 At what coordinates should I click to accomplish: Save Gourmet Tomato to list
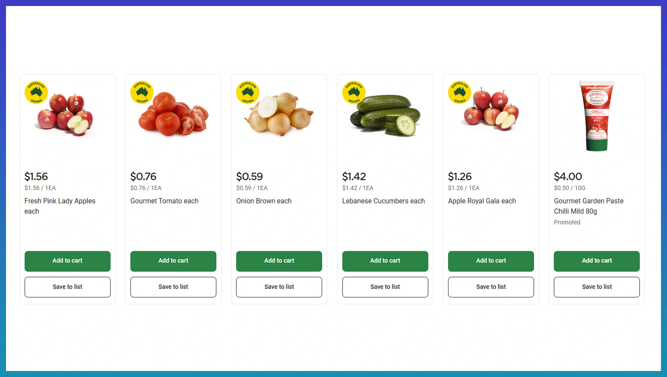click(x=173, y=287)
